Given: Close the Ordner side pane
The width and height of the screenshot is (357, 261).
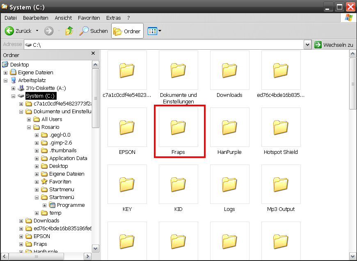Looking at the screenshot, I should click(x=93, y=53).
